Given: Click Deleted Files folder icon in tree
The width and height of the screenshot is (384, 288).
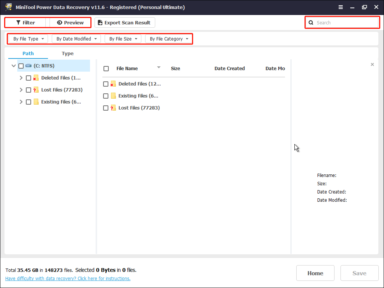Looking at the screenshot, I should pyautogui.click(x=36, y=78).
